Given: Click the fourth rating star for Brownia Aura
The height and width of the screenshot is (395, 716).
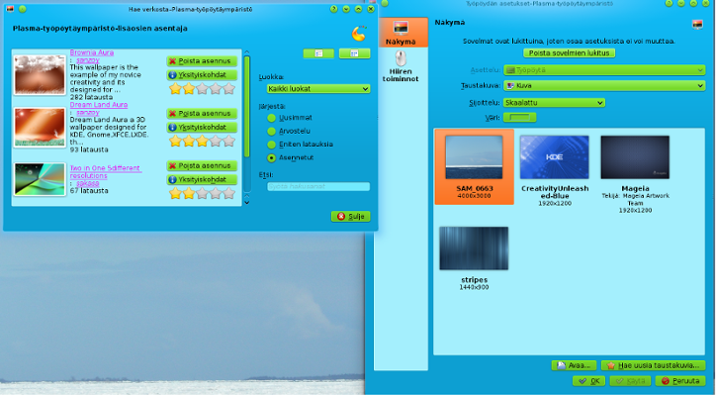Looking at the screenshot, I should pos(216,88).
